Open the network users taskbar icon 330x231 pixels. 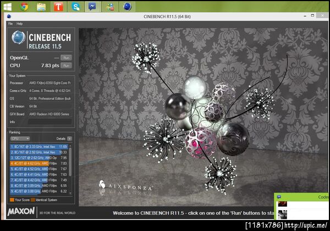pos(110,7)
